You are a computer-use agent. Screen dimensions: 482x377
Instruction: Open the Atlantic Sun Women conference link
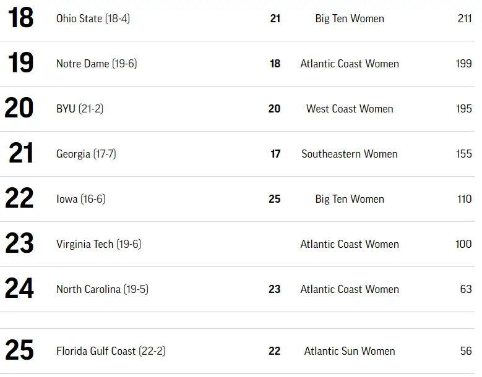[x=350, y=351]
